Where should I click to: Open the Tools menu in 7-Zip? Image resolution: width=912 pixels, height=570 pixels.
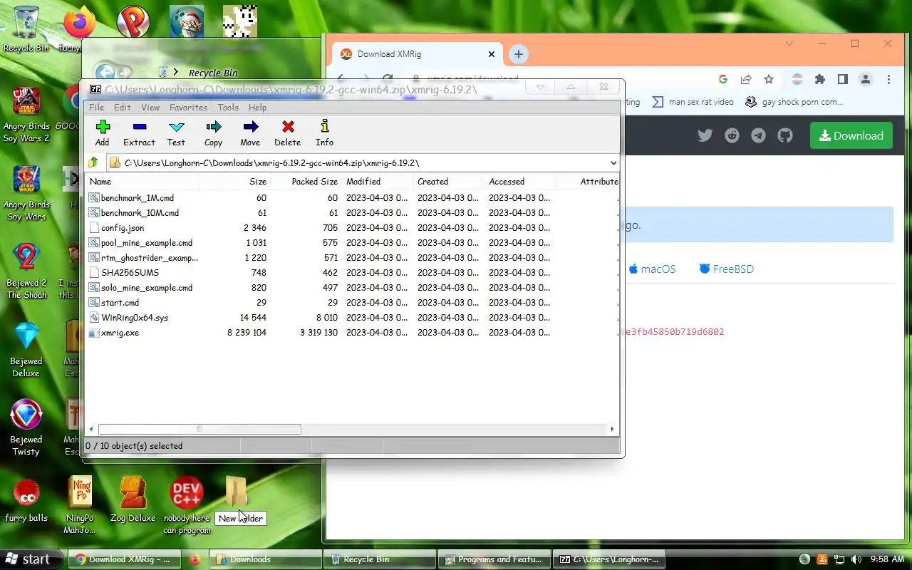(x=228, y=108)
